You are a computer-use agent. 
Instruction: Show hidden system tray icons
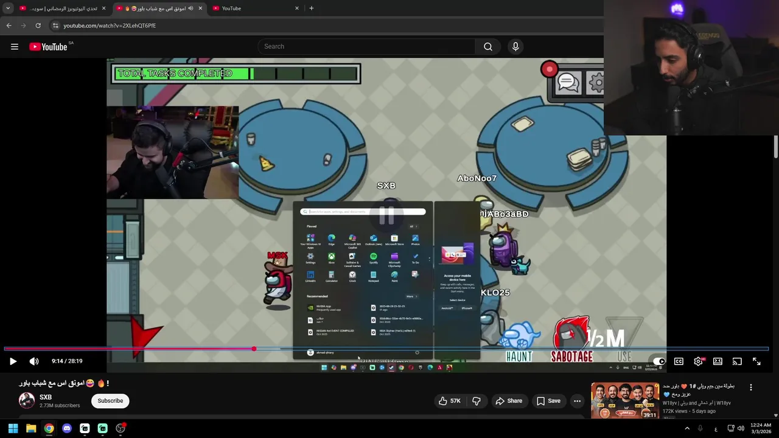tap(687, 428)
